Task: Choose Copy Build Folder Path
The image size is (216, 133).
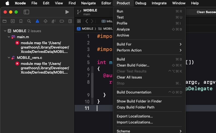Action: click(149, 107)
